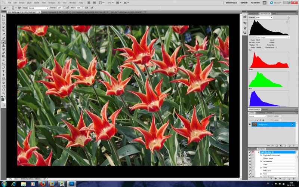299x187 pixels.
Task: Switch to the Design workspace
Action: click(244, 3)
